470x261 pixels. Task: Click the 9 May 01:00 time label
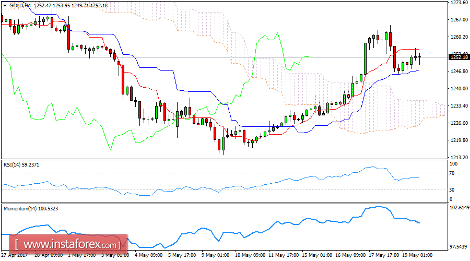tap(215, 255)
